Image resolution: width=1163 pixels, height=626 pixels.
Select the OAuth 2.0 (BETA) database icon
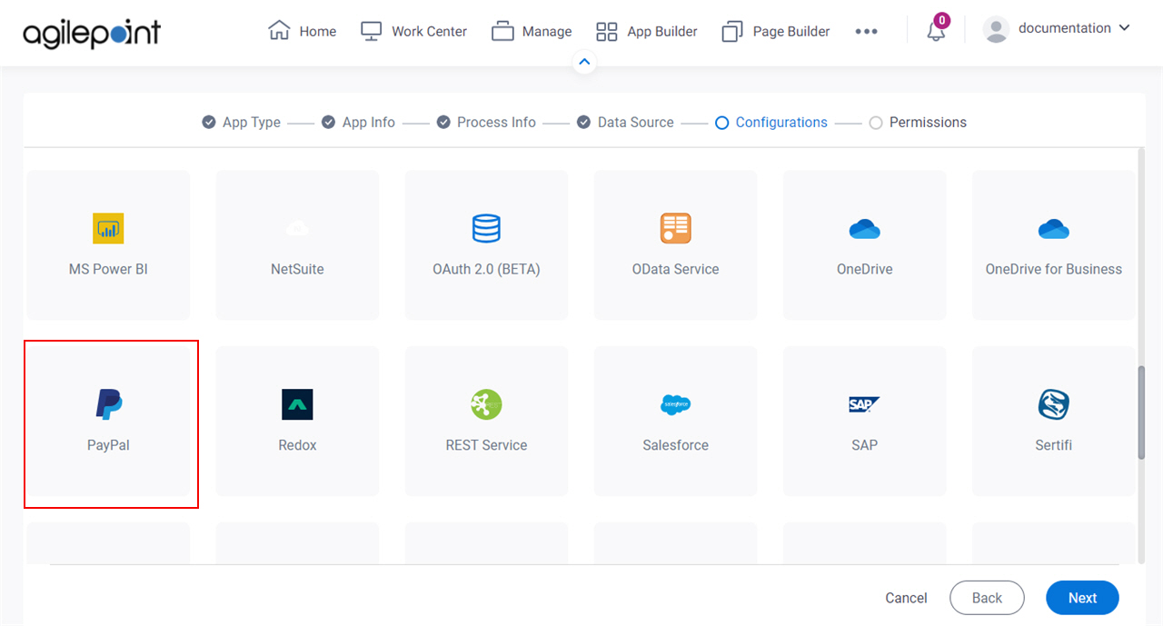click(486, 228)
